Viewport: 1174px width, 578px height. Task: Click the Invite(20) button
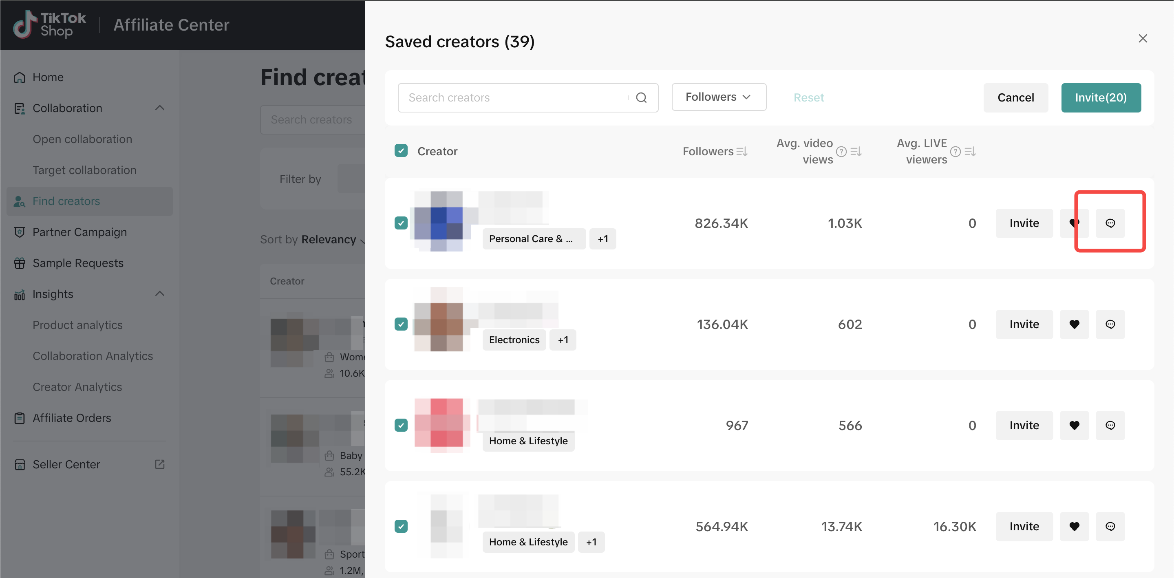click(x=1100, y=97)
